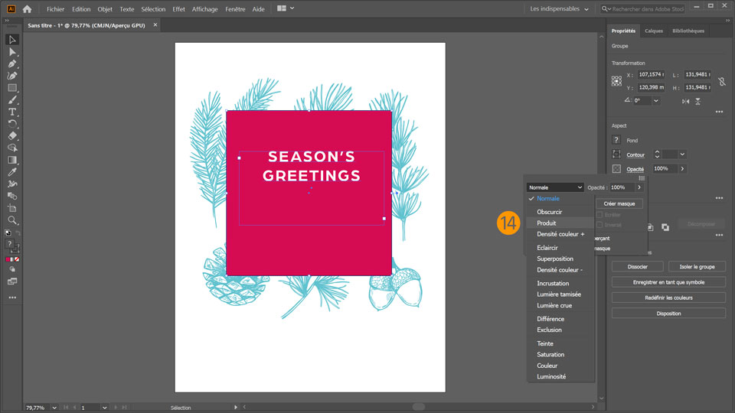This screenshot has width=735, height=413.
Task: Click Redéfinir les couleurs button
Action: [x=668, y=298]
